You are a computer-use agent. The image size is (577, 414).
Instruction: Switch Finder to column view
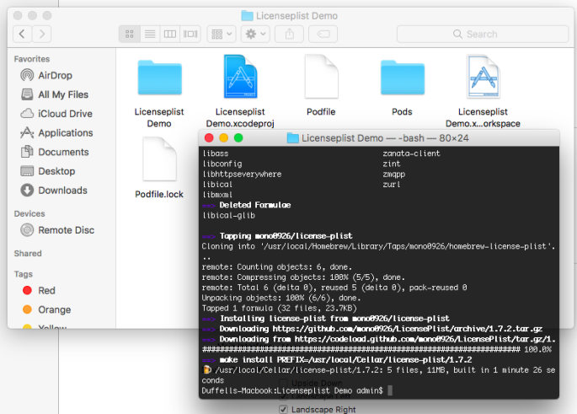[170, 35]
